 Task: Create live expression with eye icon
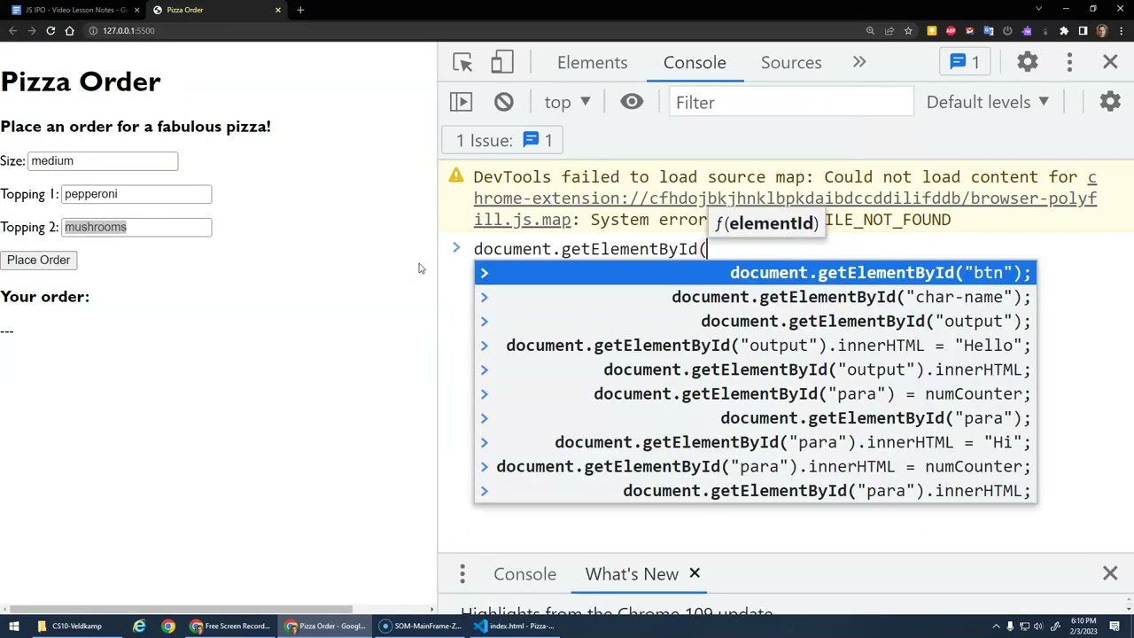(632, 102)
